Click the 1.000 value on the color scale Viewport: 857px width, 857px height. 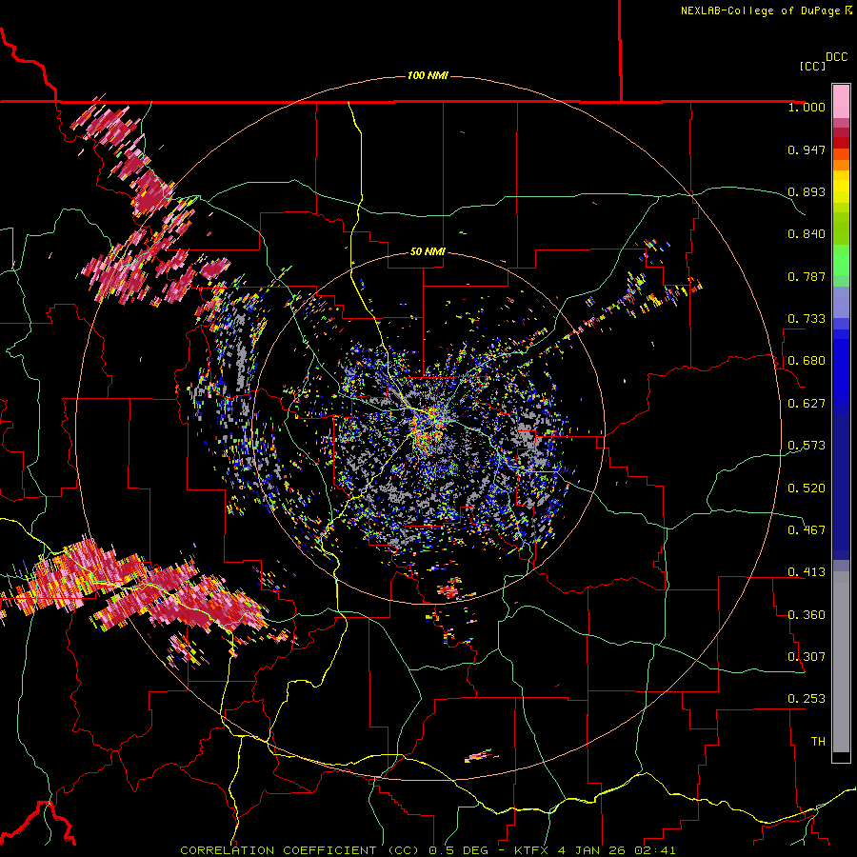click(807, 107)
